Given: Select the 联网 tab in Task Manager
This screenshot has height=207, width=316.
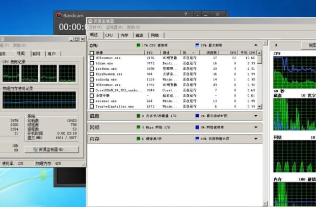Looking at the screenshot, I should point(36,53).
